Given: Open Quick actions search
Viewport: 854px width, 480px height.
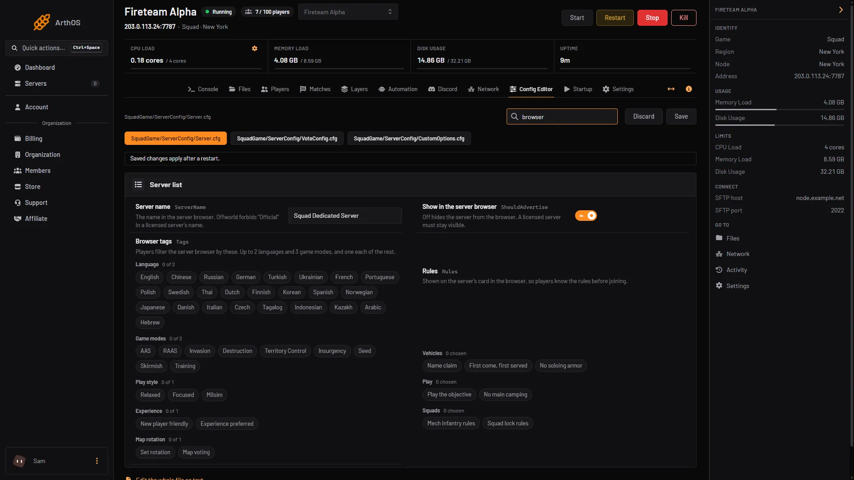Looking at the screenshot, I should coord(56,48).
